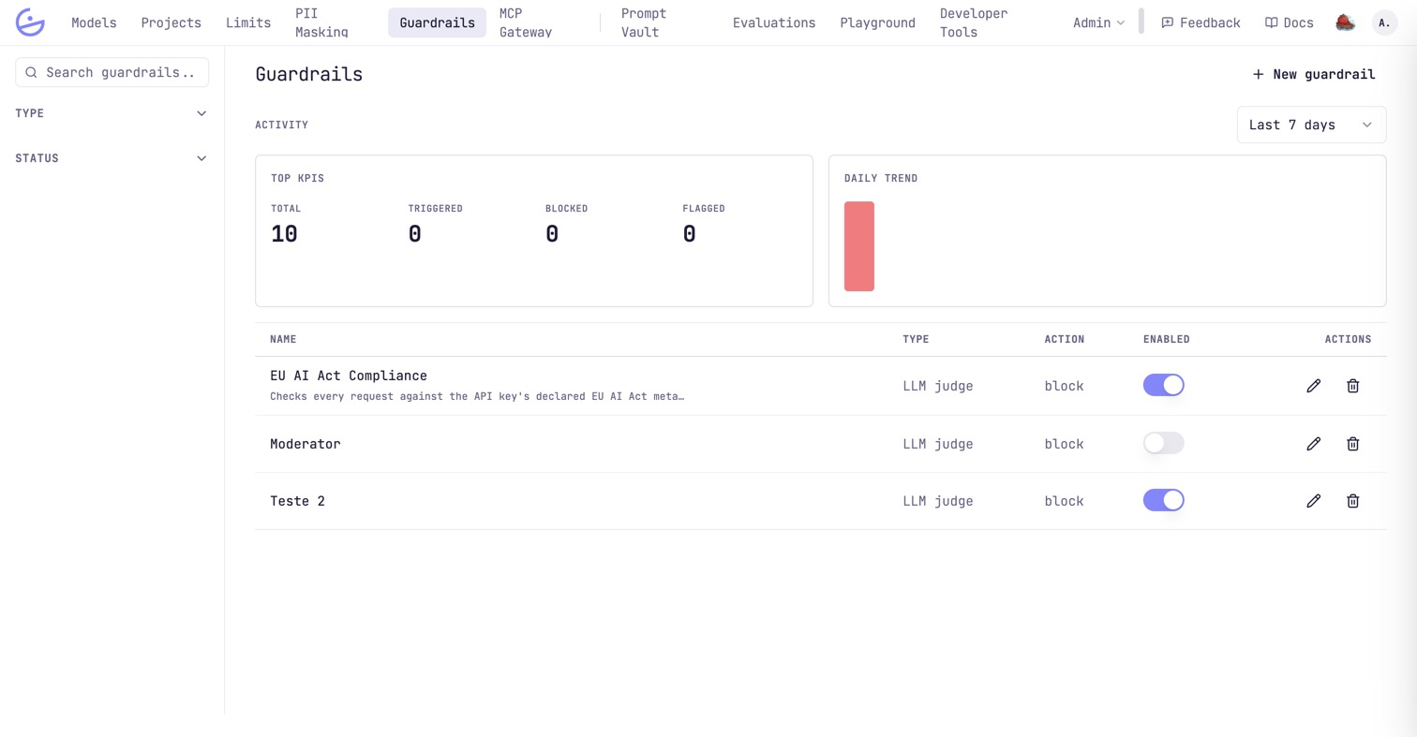Click the red Daily Trend bar
This screenshot has height=737, width=1417.
click(x=859, y=246)
